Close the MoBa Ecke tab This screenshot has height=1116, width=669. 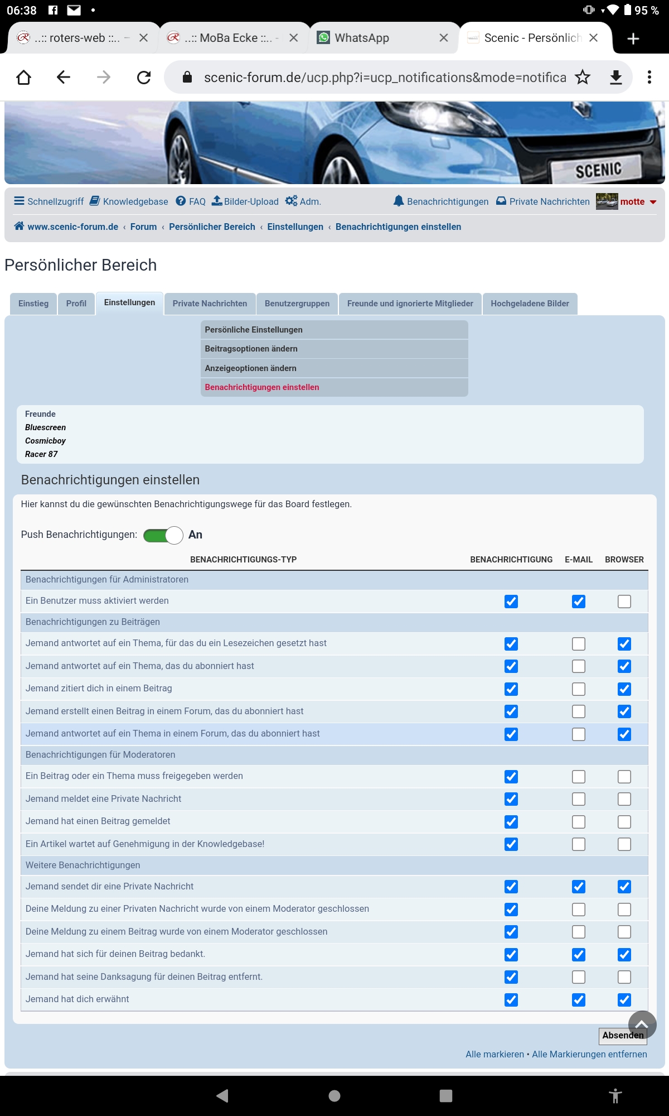[294, 38]
